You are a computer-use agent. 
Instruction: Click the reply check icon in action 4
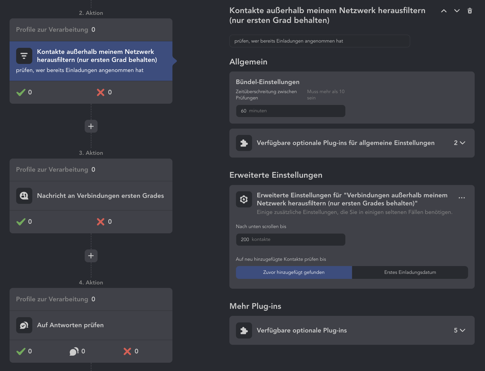coord(24,325)
